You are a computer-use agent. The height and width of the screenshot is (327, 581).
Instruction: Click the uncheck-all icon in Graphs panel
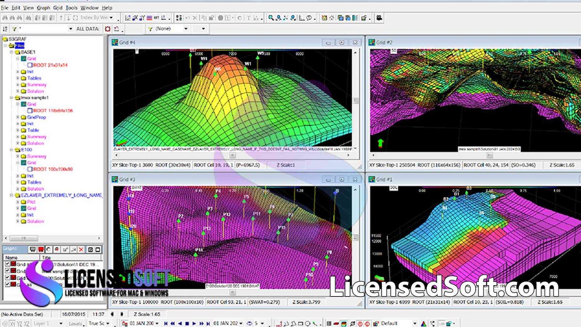pyautogui.click(x=97, y=249)
